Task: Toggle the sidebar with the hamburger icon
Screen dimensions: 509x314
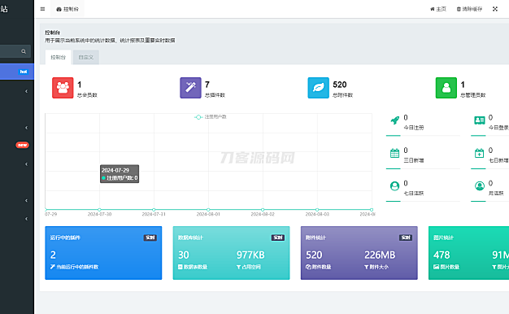Action: coord(42,9)
